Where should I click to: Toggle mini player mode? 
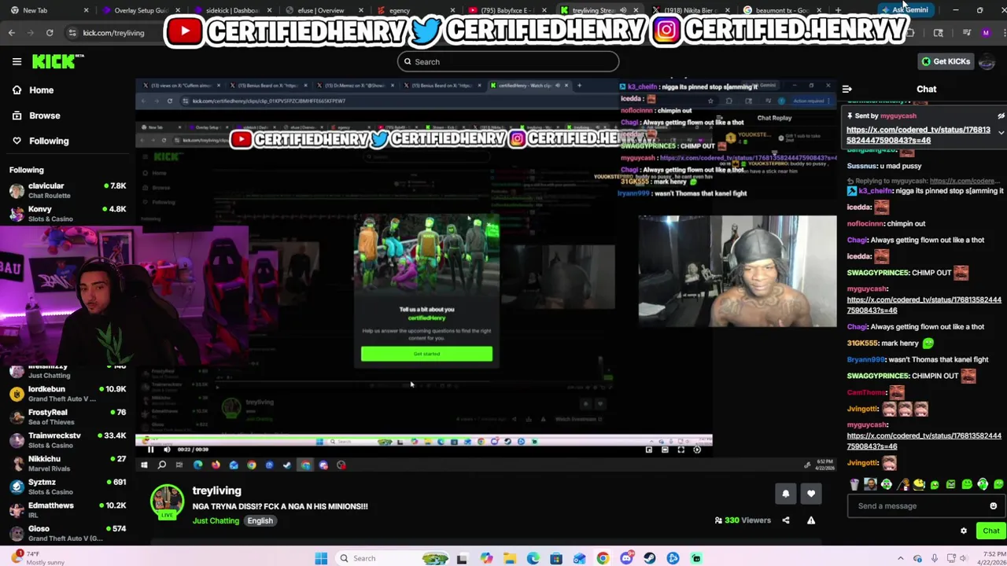click(648, 450)
